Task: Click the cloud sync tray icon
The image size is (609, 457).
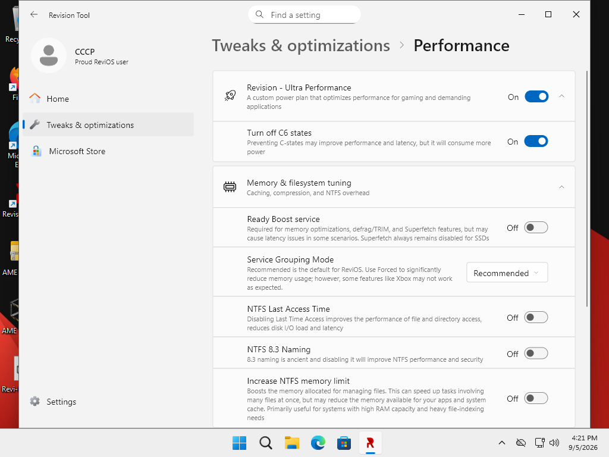Action: (521, 443)
